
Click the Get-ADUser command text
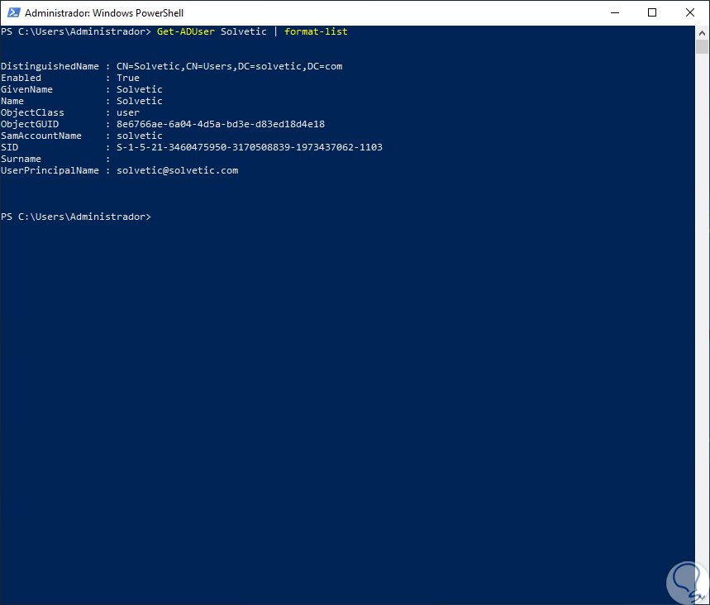pyautogui.click(x=185, y=31)
